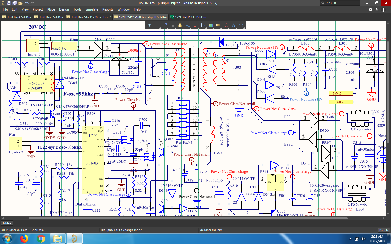Click the Save All documents icon
This screenshot has height=244, width=391.
pyautogui.click(x=15, y=3)
